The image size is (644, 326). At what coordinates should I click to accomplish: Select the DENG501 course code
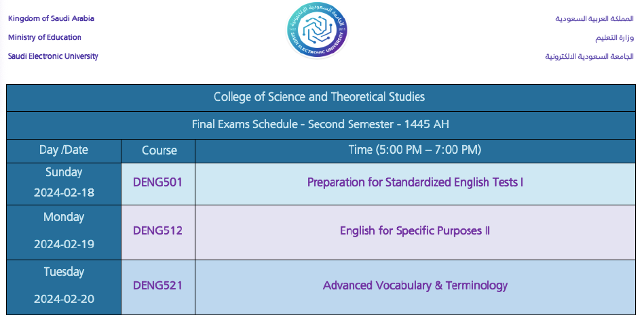[157, 182]
